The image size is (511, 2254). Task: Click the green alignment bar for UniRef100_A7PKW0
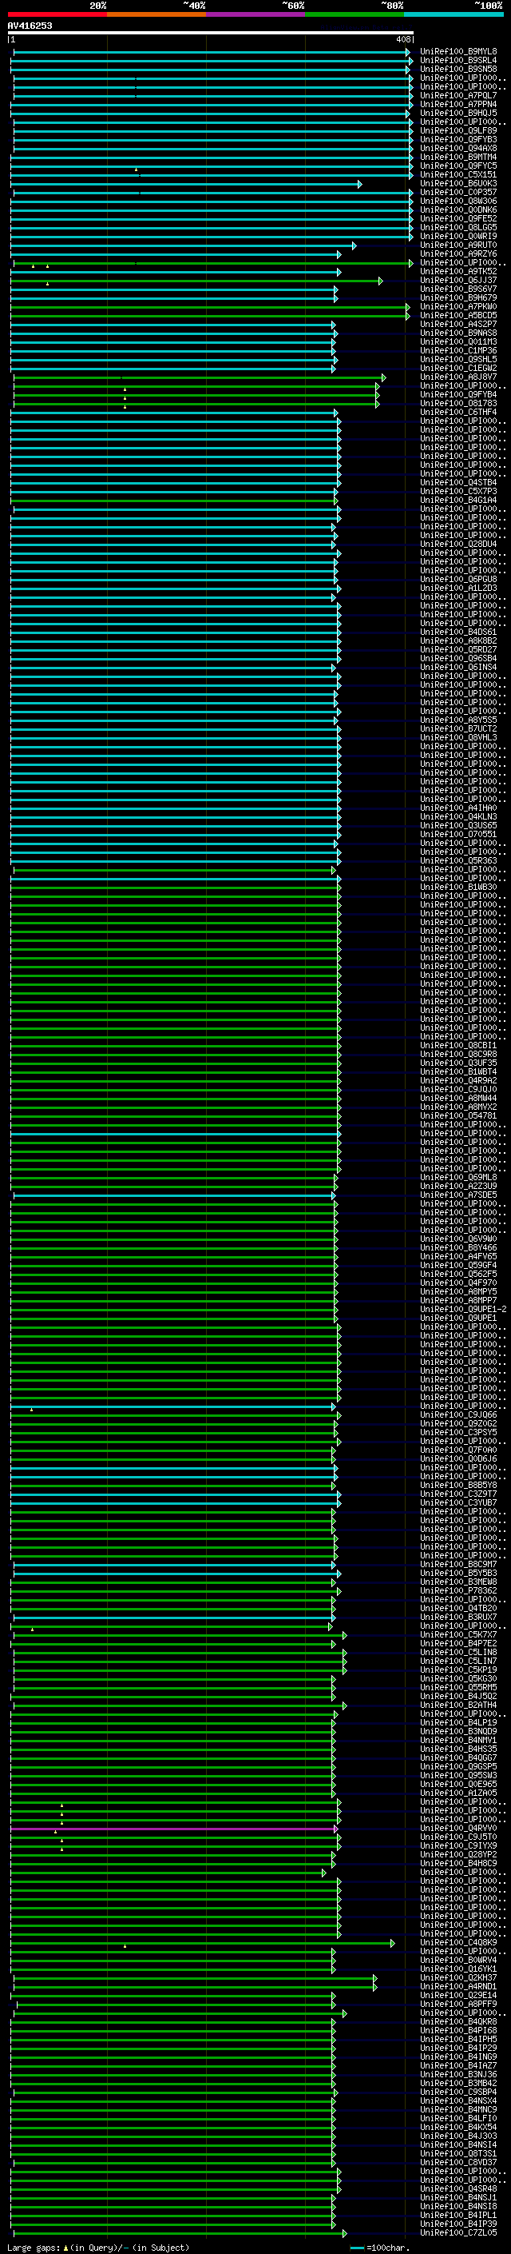click(x=210, y=307)
